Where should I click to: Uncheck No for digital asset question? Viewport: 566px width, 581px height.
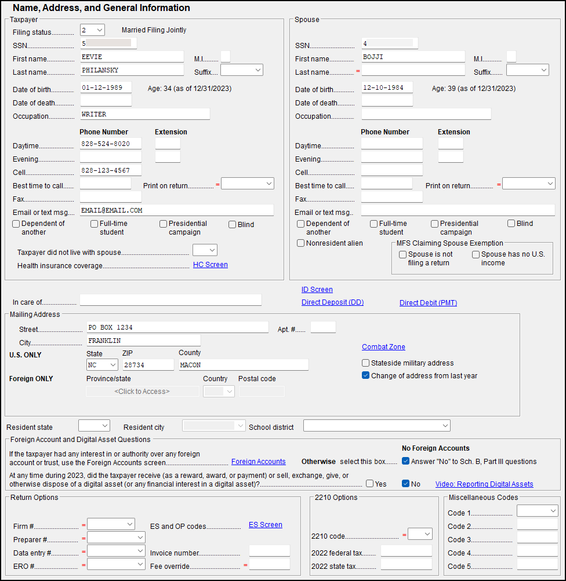(406, 484)
